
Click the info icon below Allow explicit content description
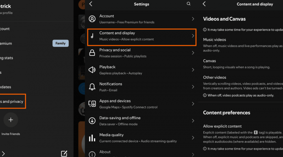(x=205, y=149)
